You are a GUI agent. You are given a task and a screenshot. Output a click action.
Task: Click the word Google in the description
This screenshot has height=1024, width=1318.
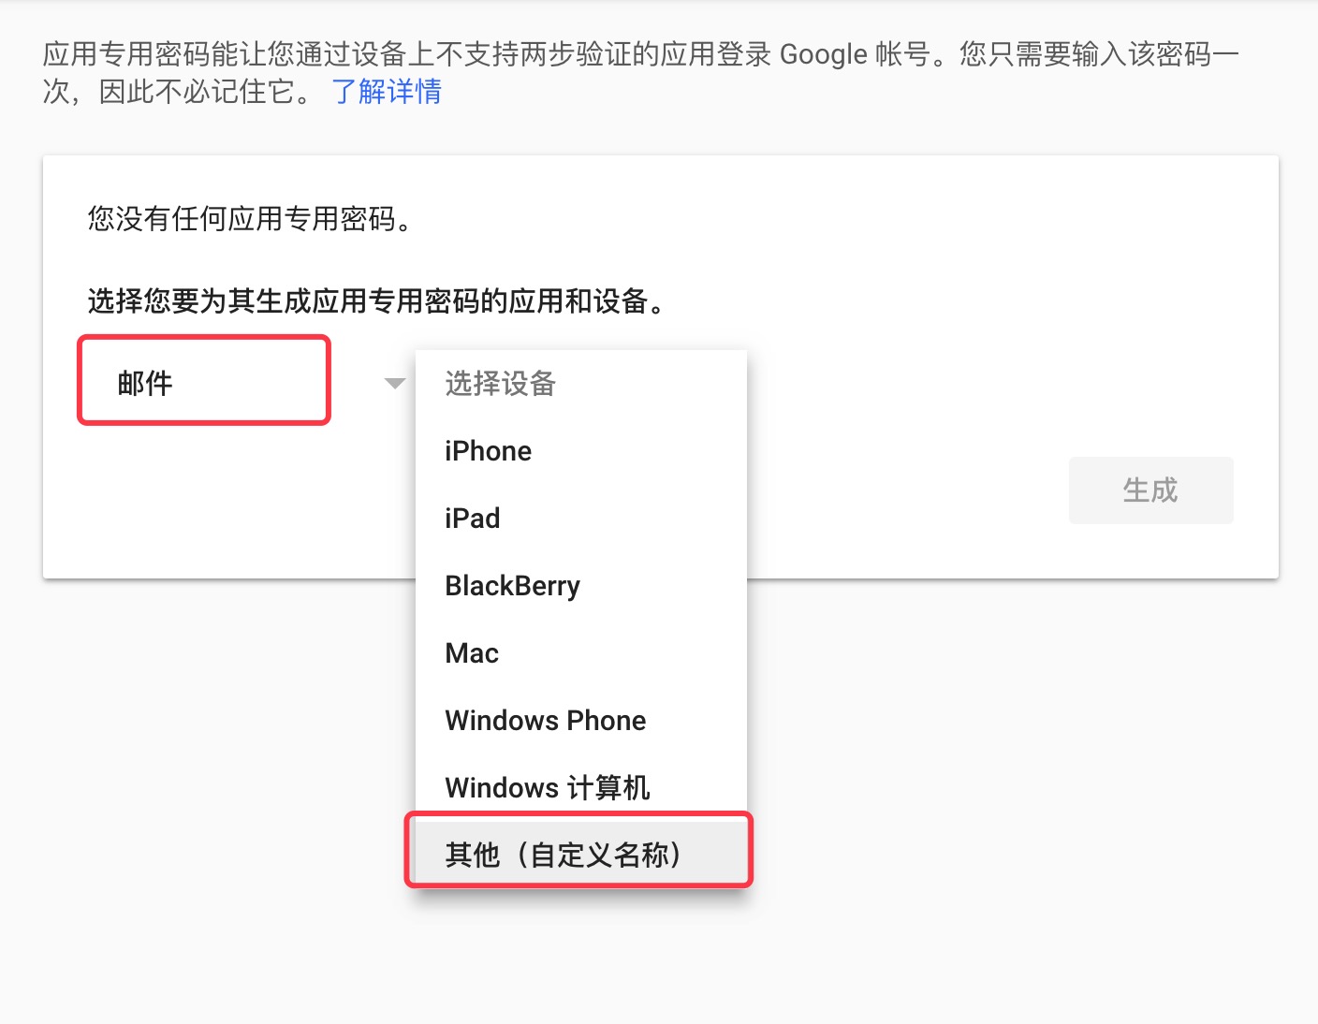(x=823, y=54)
